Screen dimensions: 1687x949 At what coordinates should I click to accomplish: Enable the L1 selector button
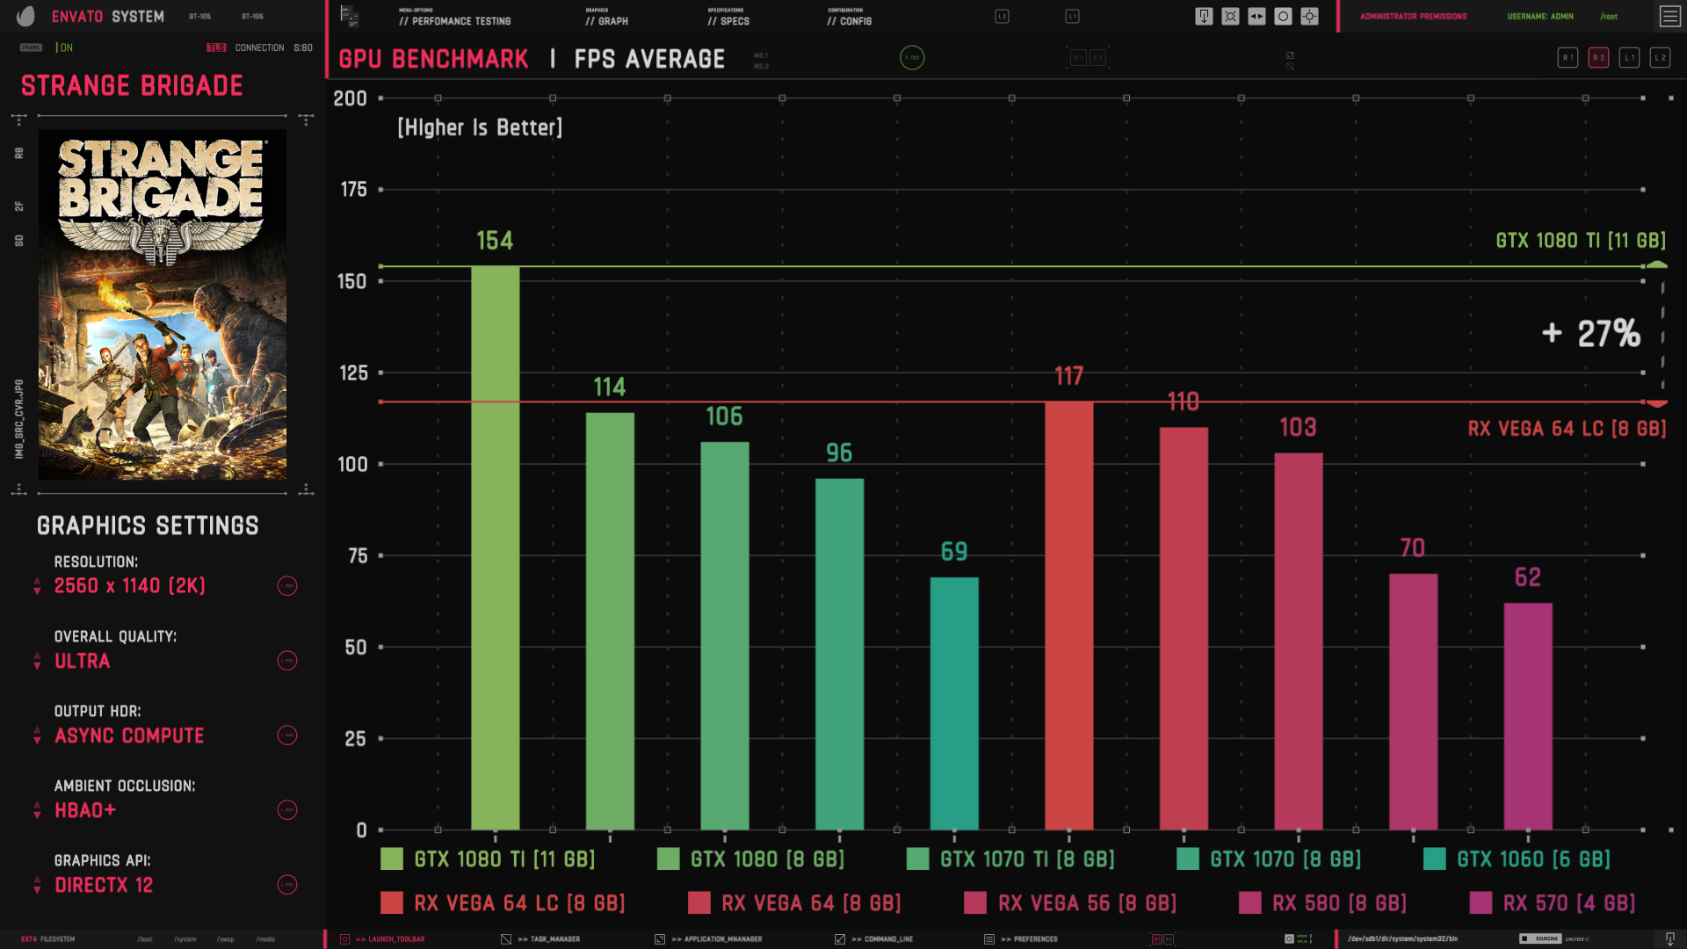click(x=1629, y=57)
